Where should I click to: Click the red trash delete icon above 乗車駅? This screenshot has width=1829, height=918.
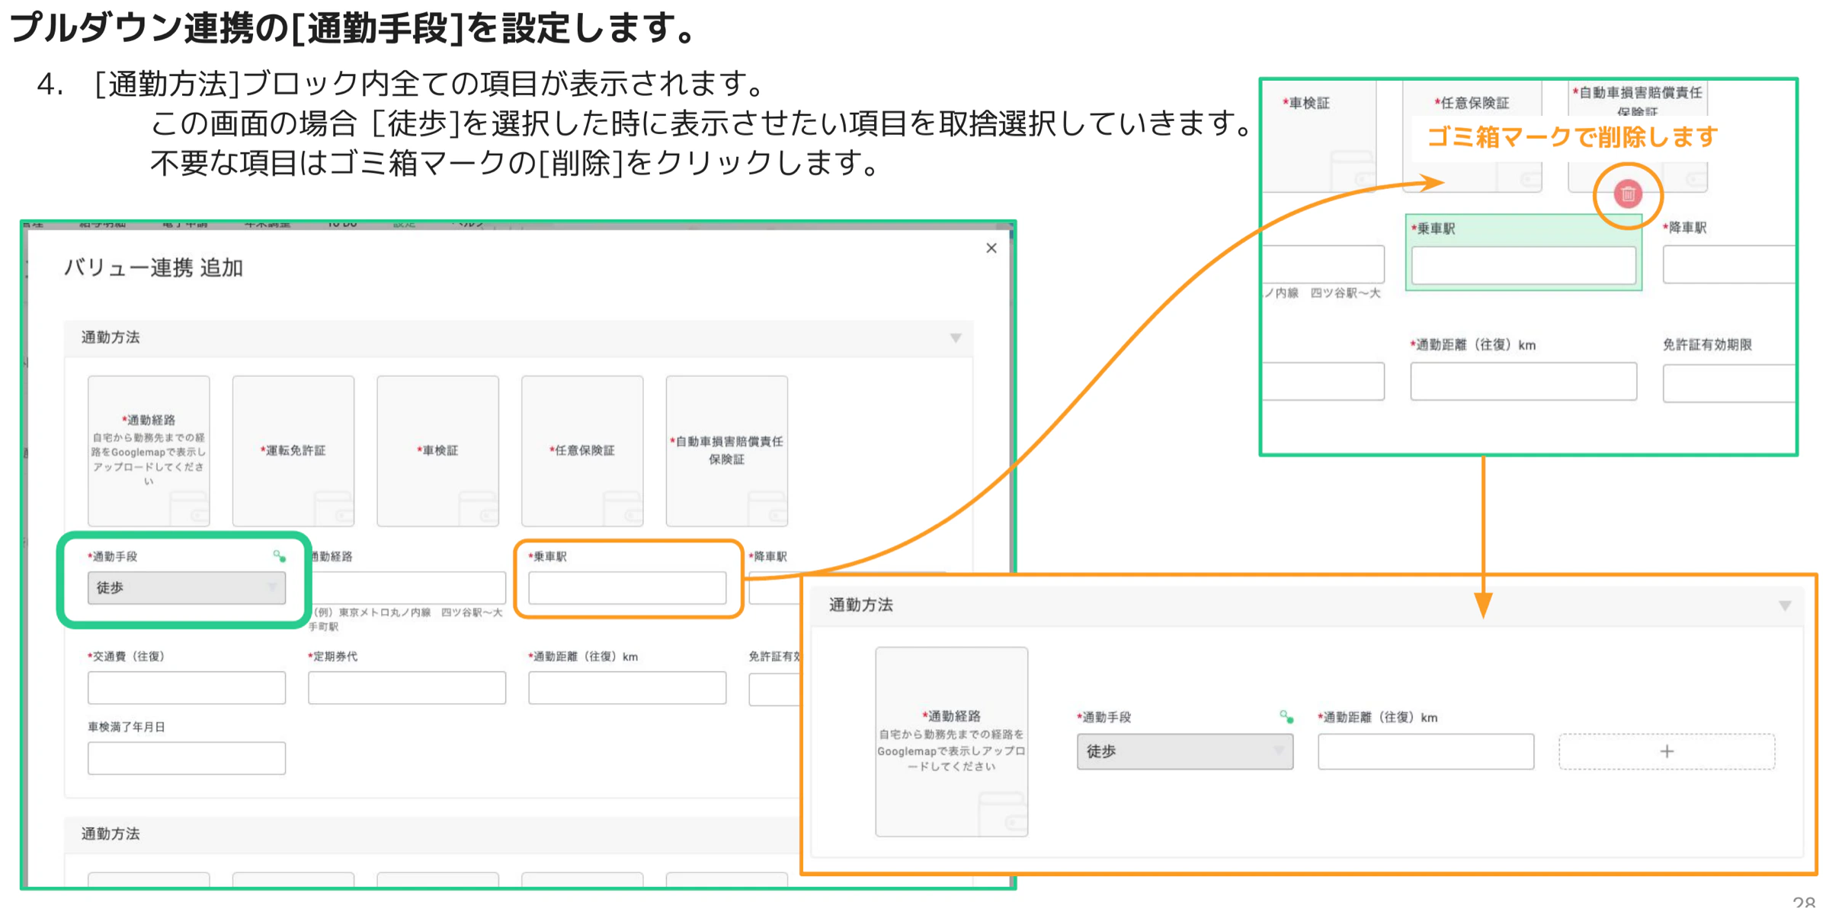pyautogui.click(x=1627, y=194)
